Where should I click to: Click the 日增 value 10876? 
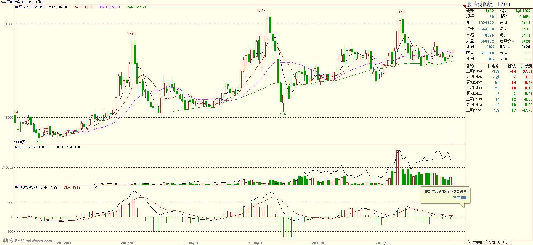[488, 35]
